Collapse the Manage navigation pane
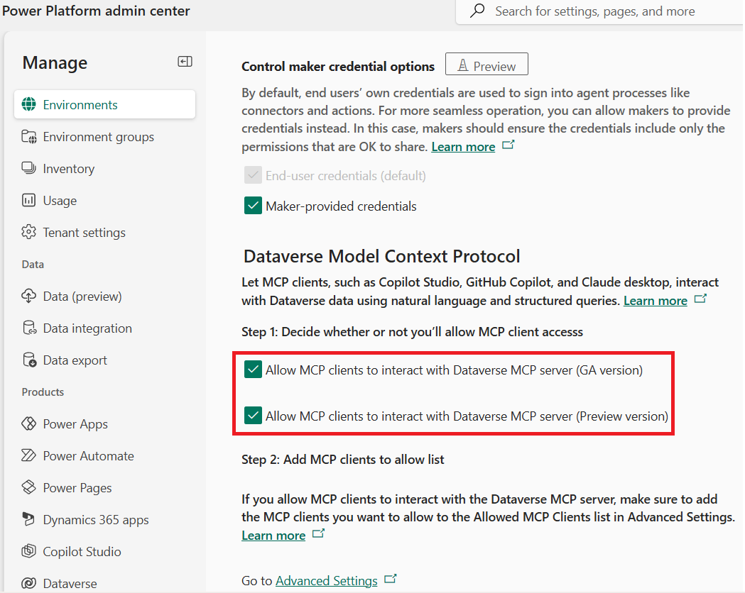Screen dimensions: 745x593 click(x=185, y=62)
